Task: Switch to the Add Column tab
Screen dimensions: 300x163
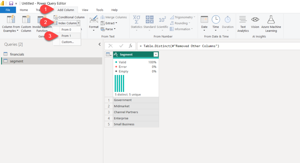Action: pyautogui.click(x=66, y=10)
